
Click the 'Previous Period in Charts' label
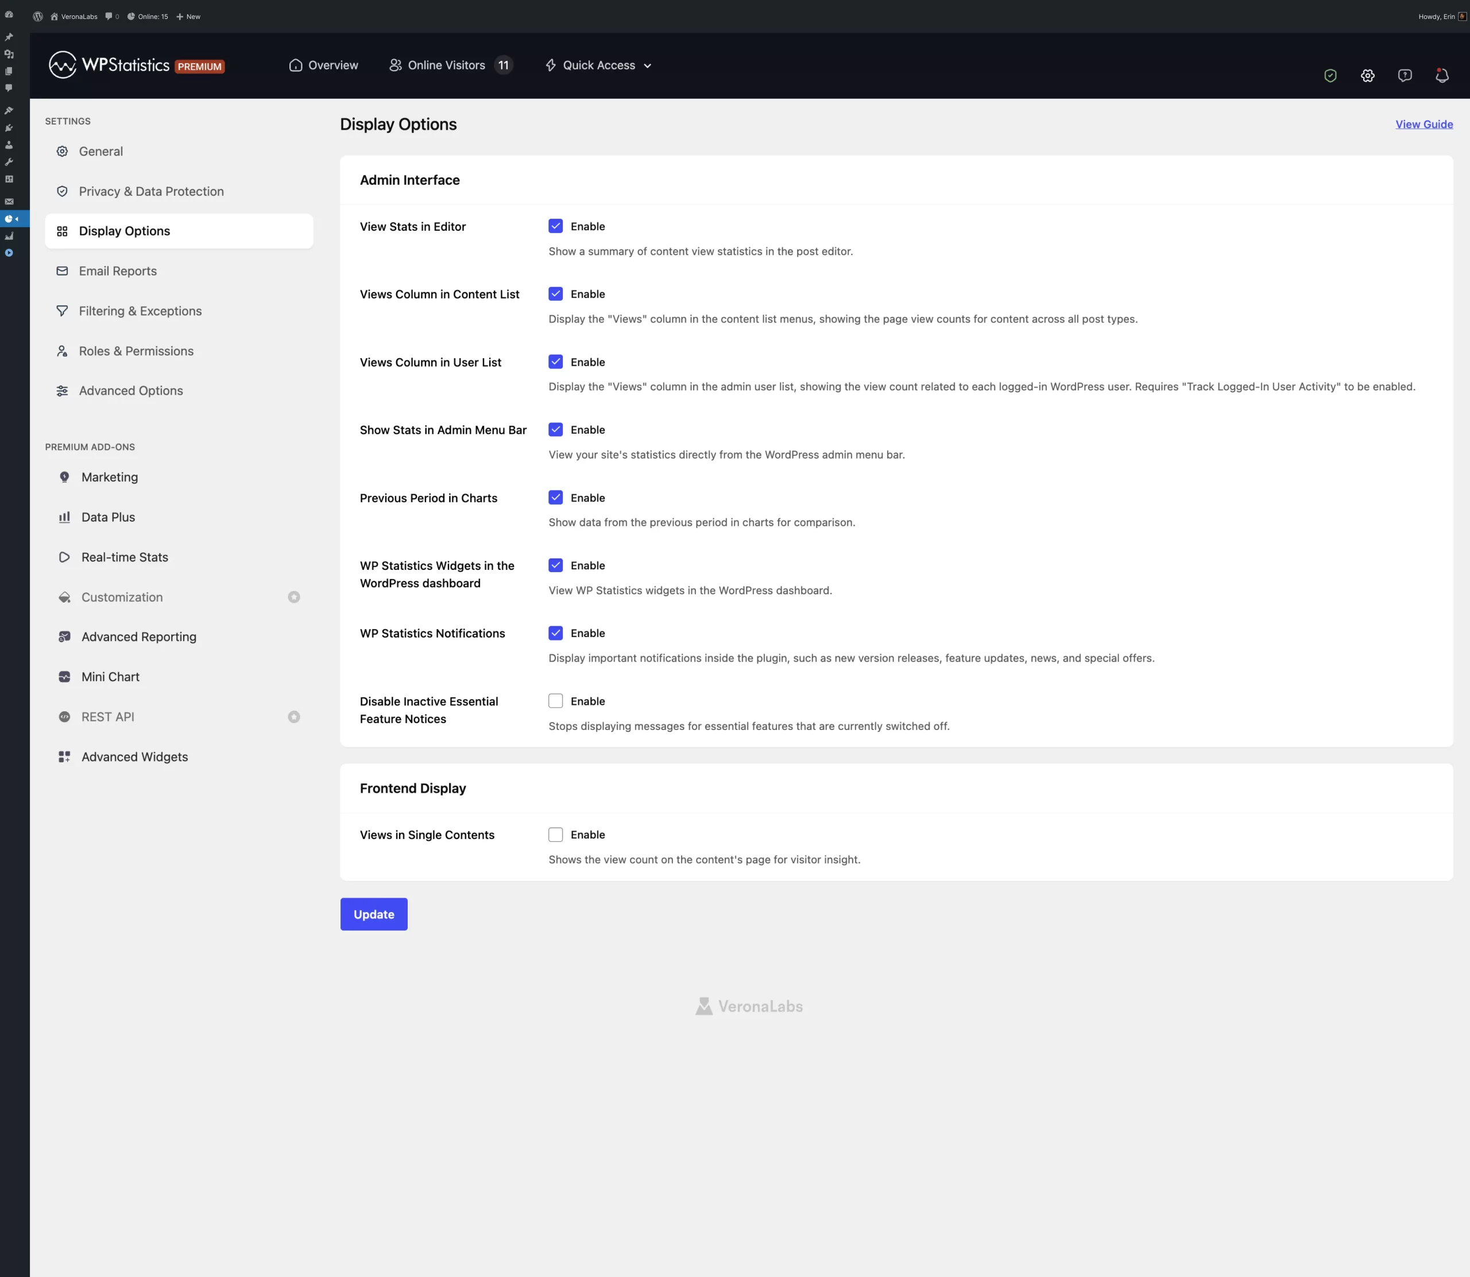[428, 498]
